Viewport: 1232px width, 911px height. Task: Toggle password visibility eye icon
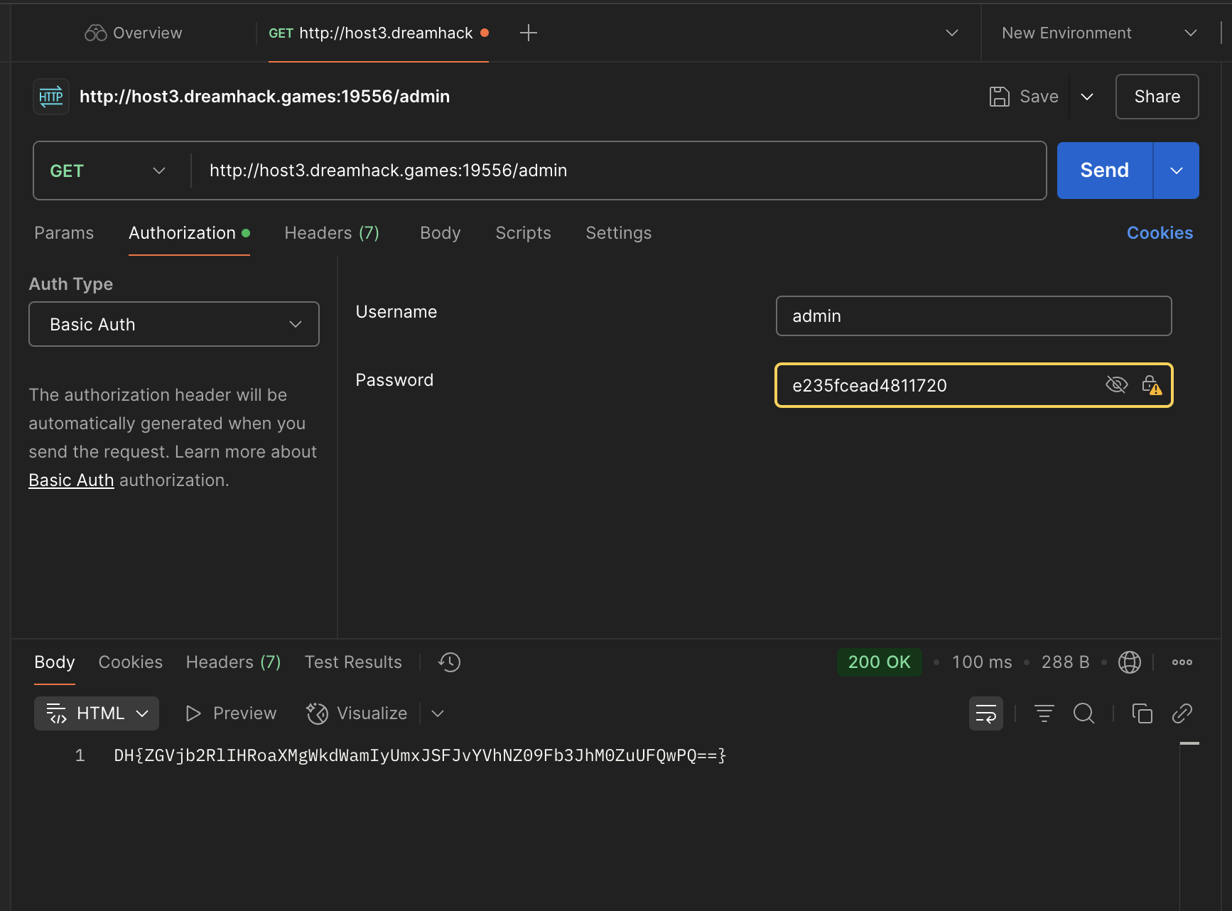click(1116, 385)
